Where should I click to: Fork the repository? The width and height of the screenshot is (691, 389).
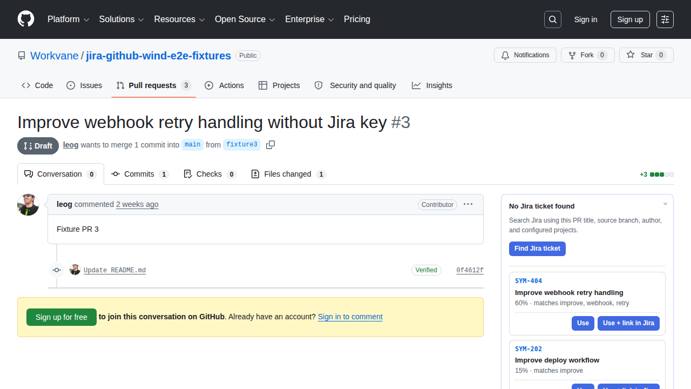[588, 55]
